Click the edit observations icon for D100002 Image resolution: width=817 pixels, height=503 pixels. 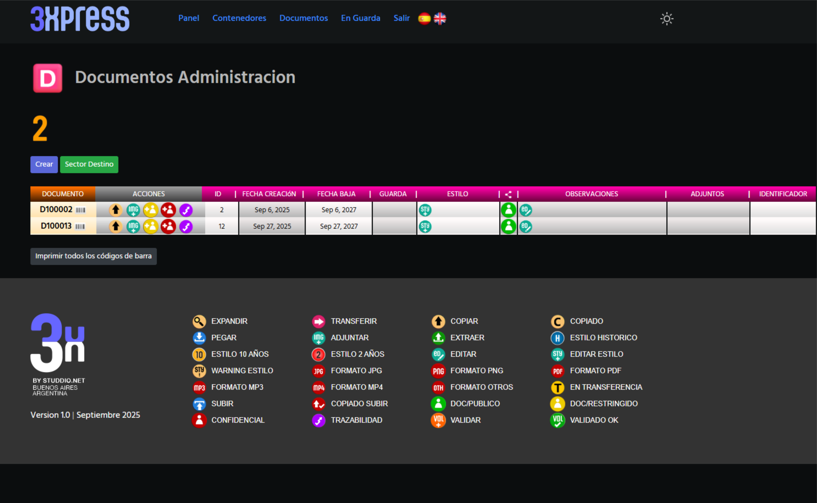click(x=526, y=210)
